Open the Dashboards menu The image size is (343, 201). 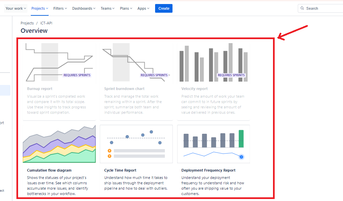point(83,8)
